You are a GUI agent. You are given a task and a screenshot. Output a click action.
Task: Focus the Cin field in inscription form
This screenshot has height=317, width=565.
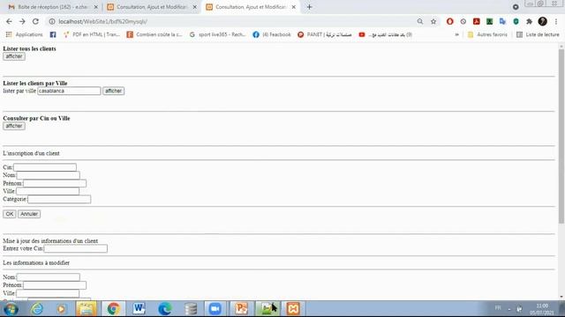pyautogui.click(x=45, y=167)
